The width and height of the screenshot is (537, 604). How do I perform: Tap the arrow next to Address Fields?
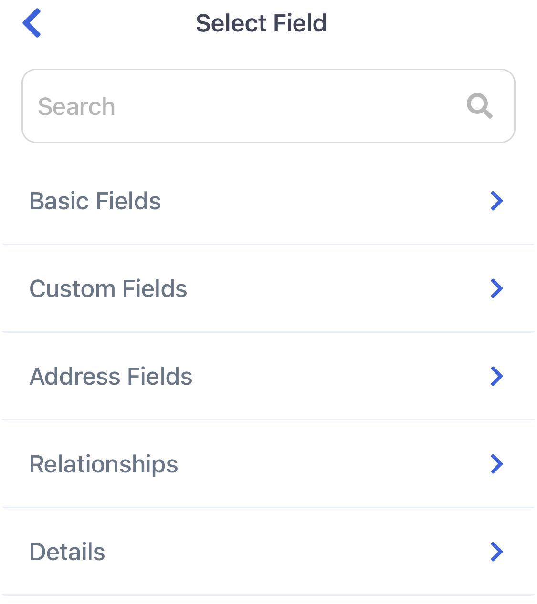pyautogui.click(x=496, y=376)
